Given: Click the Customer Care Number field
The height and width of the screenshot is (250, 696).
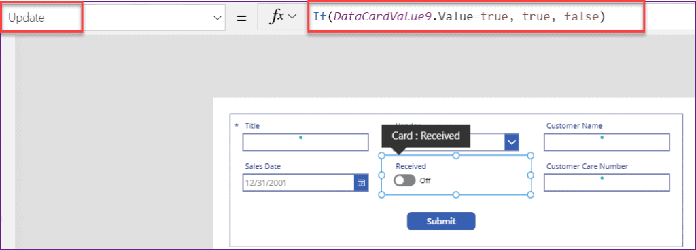Looking at the screenshot, I should [x=606, y=183].
